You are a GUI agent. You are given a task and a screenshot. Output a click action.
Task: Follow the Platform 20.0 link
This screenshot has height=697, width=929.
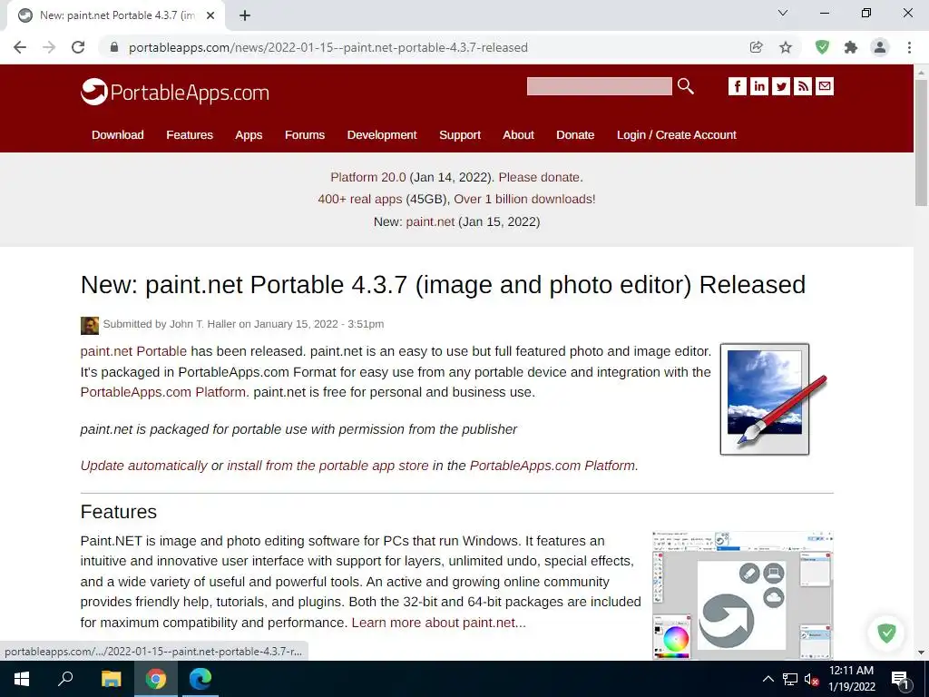point(368,177)
